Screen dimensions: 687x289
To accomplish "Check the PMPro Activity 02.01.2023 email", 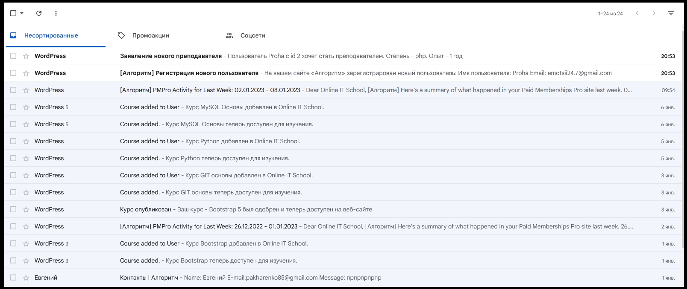I will tap(13, 90).
